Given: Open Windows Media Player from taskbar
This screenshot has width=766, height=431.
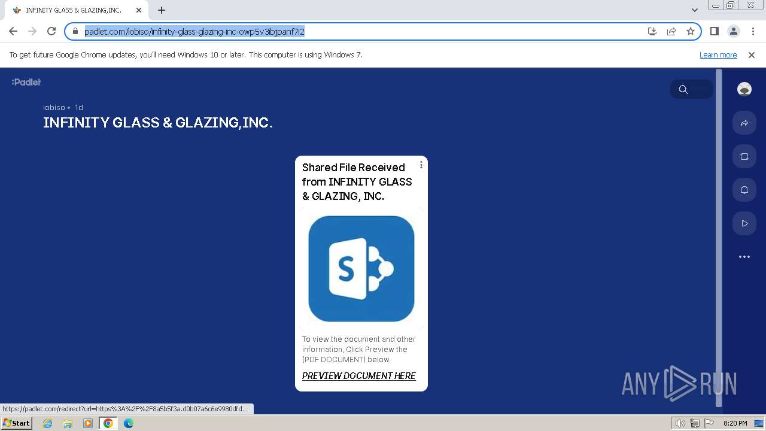Looking at the screenshot, I should click(x=88, y=423).
